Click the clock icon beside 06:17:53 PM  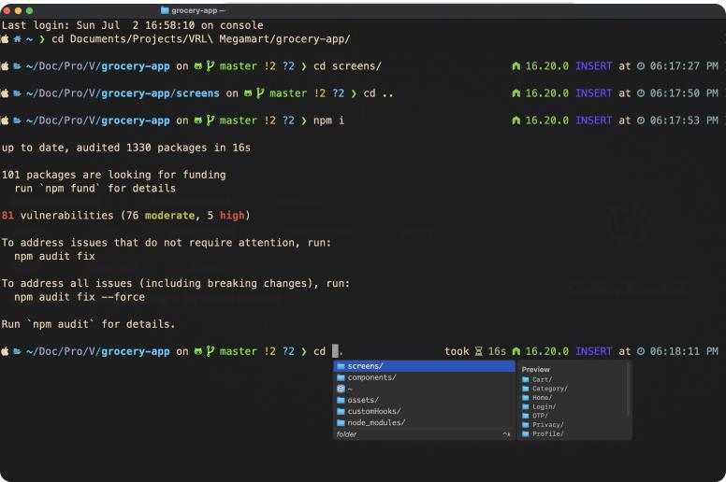(x=640, y=120)
